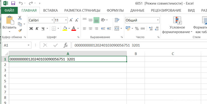Viewport: 207px width, 104px height.
Task: Open the font color dropdown arrow
Action: pyautogui.click(x=78, y=28)
